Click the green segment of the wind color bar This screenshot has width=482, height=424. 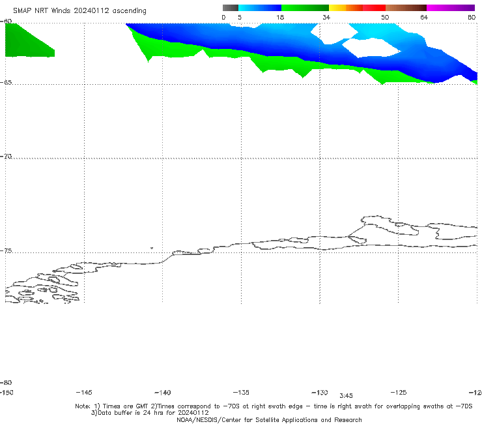[305, 8]
